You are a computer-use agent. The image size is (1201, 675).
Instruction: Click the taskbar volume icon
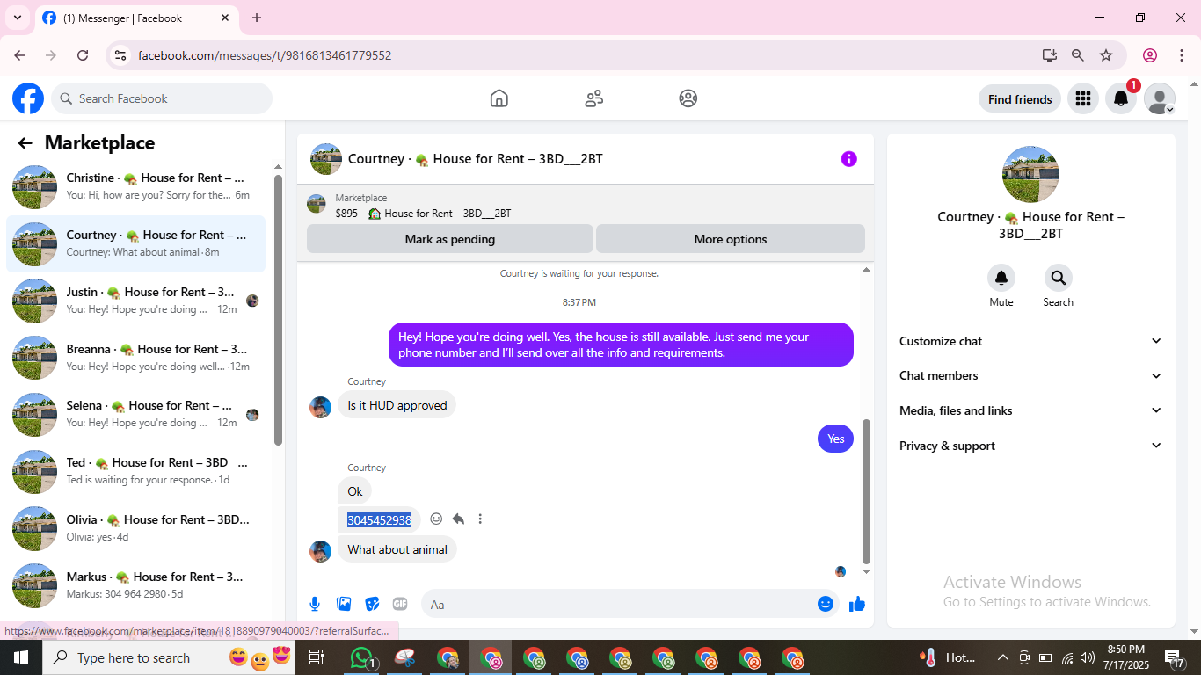[1088, 657]
